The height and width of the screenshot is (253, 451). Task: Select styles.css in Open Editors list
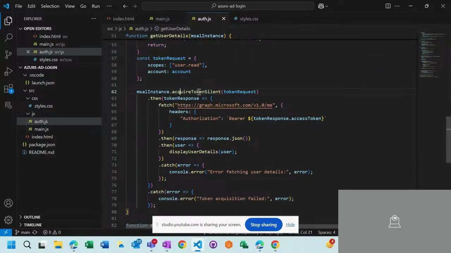pyautogui.click(x=49, y=59)
